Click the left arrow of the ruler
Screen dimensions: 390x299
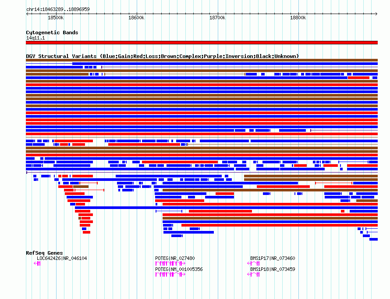tap(27, 14)
